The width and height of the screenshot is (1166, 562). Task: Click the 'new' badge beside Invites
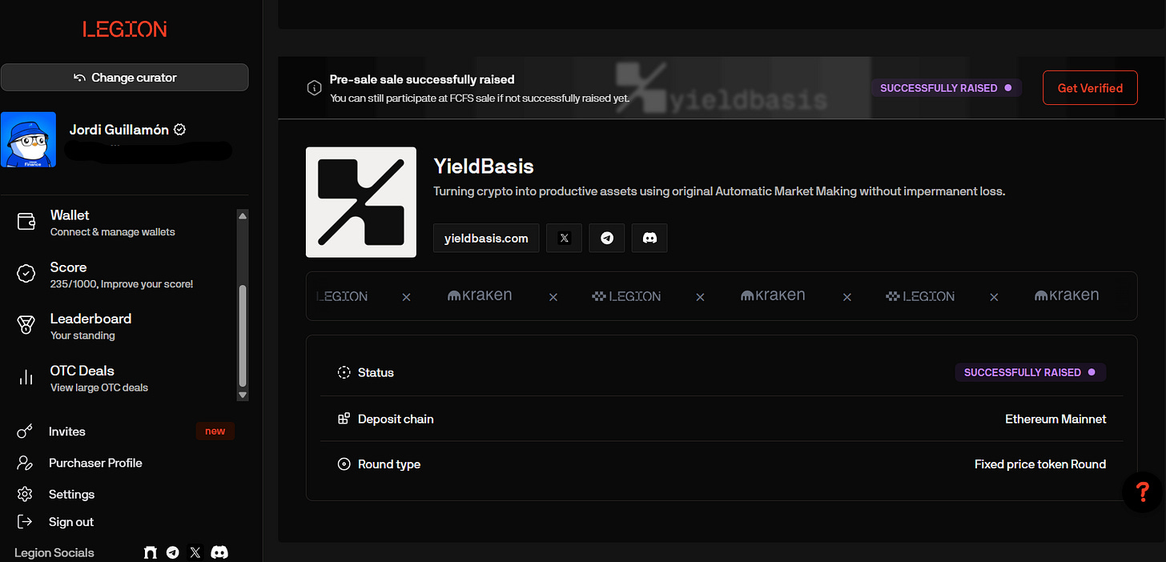tap(215, 431)
